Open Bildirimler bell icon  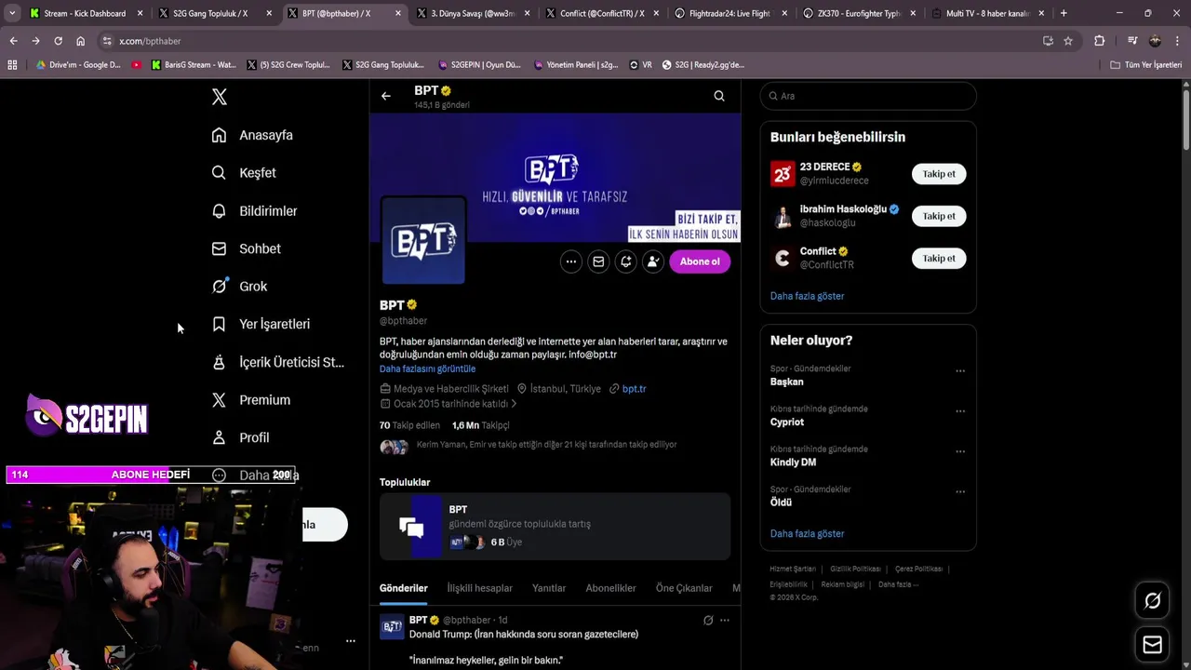[x=219, y=211]
